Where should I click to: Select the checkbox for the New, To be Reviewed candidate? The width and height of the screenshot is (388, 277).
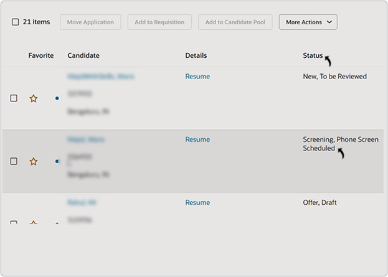(14, 98)
